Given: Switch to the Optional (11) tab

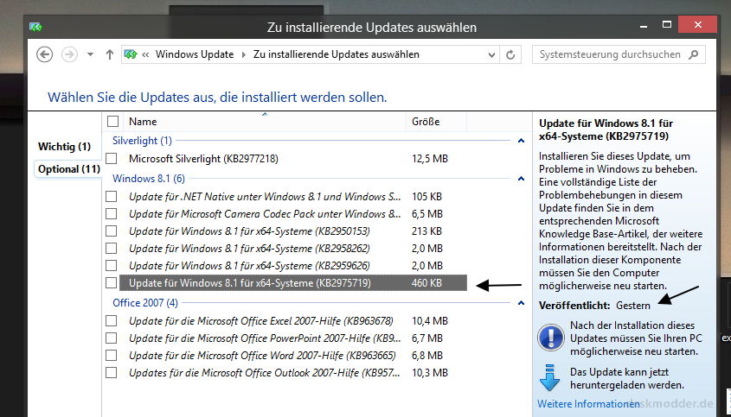Looking at the screenshot, I should (69, 169).
